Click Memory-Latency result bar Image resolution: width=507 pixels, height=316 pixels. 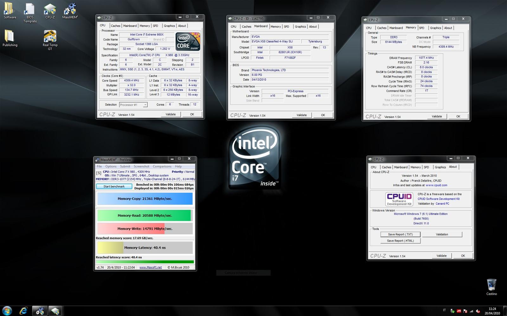(x=145, y=248)
